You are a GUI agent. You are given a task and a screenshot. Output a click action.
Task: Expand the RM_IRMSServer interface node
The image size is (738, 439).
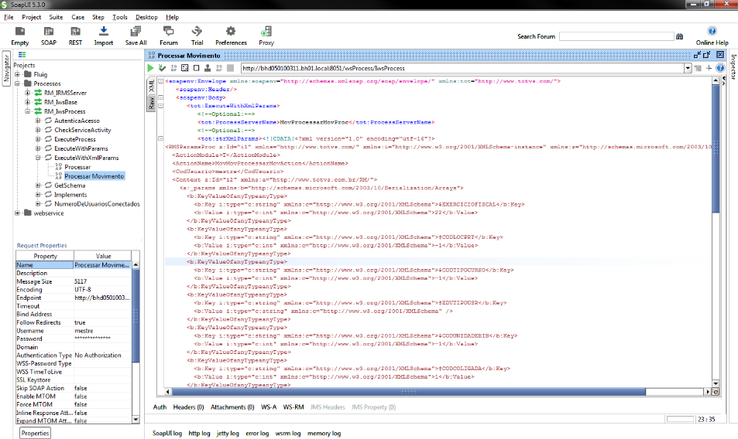coord(27,93)
